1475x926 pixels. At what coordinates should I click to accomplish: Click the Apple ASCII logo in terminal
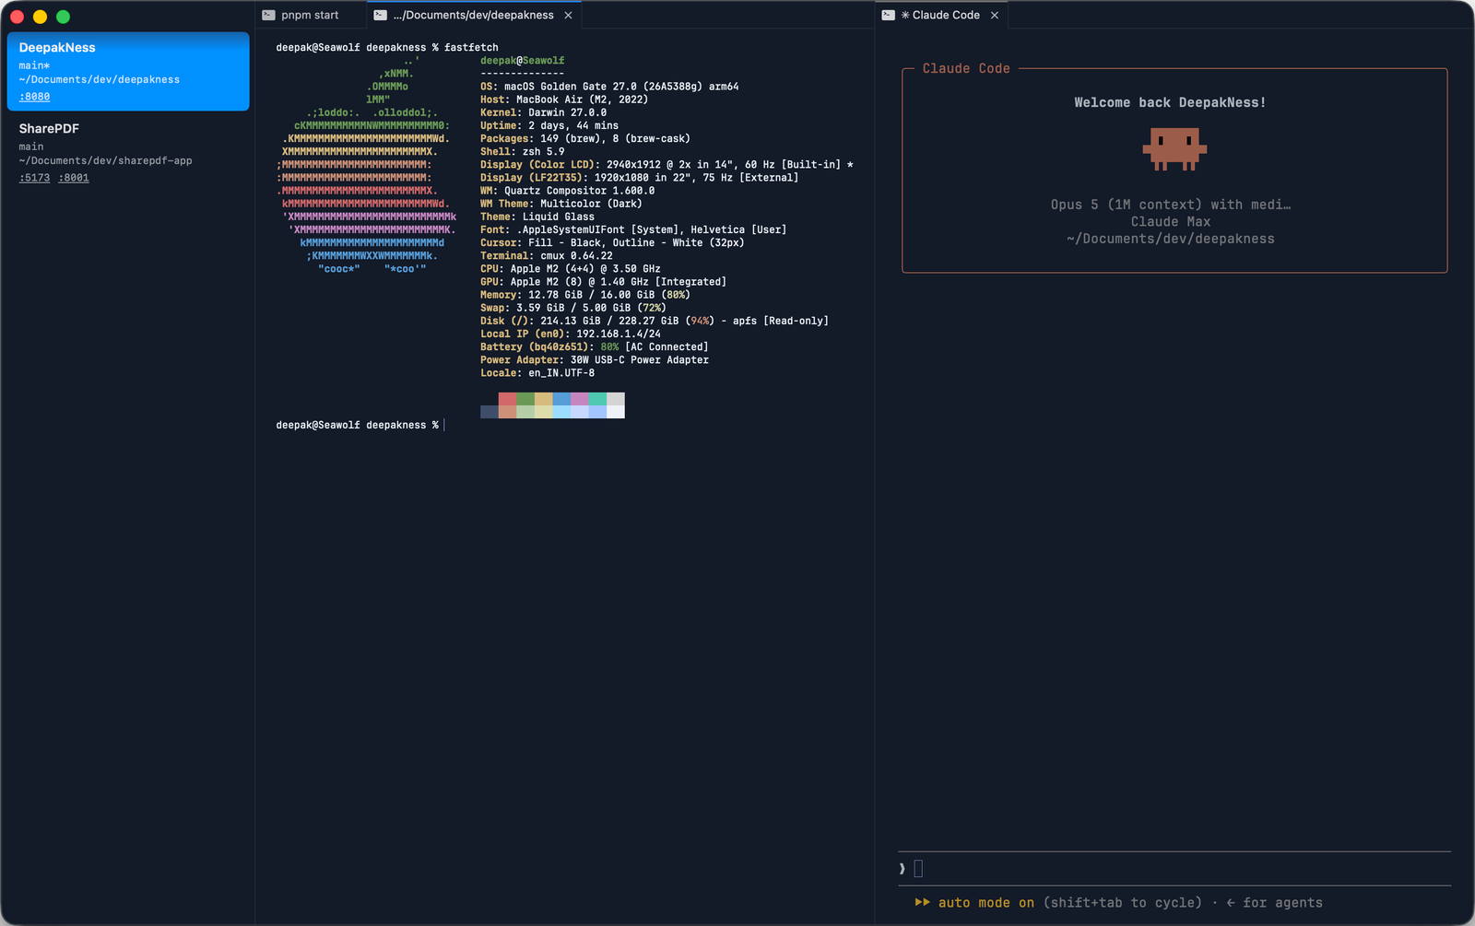367,164
